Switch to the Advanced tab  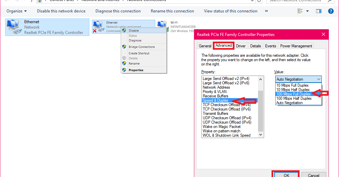(x=224, y=45)
